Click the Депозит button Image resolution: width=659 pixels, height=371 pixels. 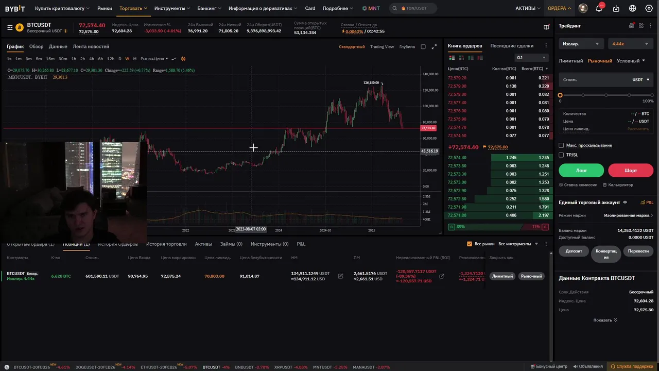pos(574,251)
